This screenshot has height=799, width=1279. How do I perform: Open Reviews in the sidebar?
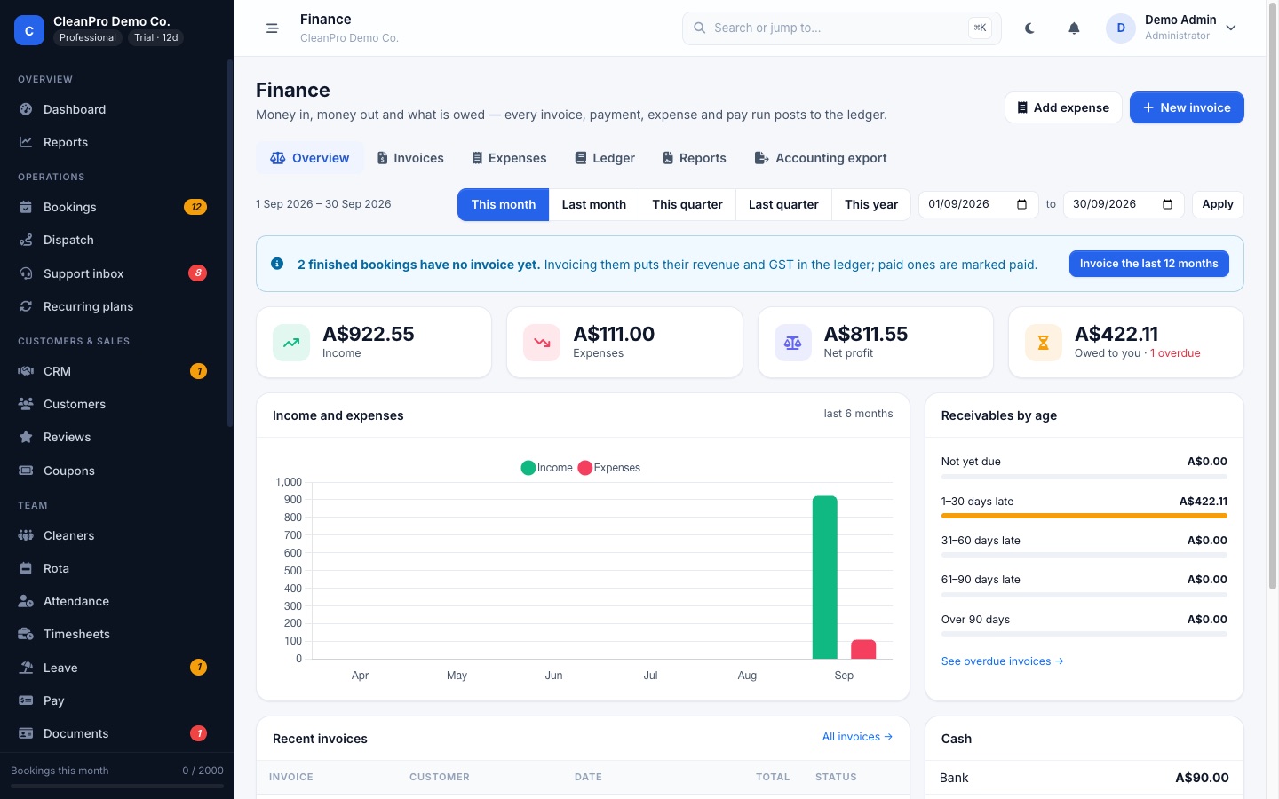tap(114, 437)
